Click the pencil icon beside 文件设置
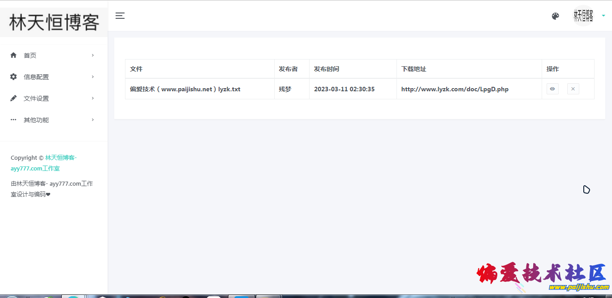Image resolution: width=612 pixels, height=298 pixels. coord(13,98)
